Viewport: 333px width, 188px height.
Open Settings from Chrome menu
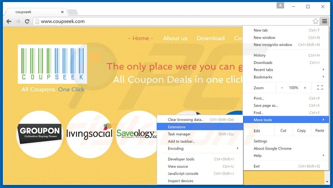(260, 141)
